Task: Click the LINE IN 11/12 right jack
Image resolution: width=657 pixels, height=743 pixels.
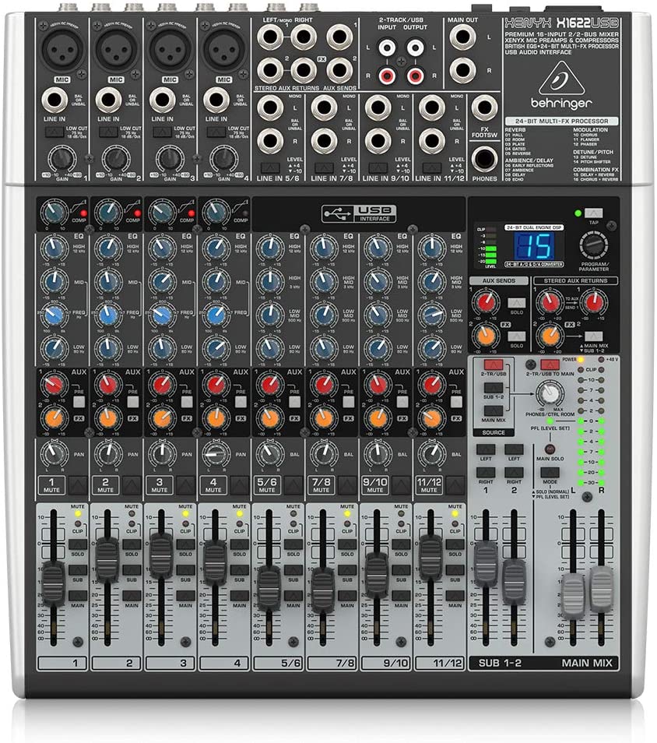Action: pyautogui.click(x=433, y=141)
